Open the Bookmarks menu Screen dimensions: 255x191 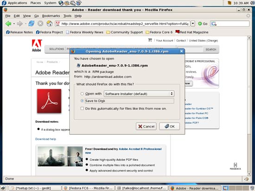(x=51, y=16)
